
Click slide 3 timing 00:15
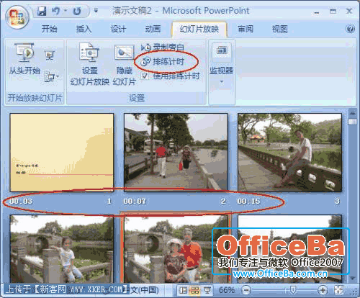(x=248, y=202)
